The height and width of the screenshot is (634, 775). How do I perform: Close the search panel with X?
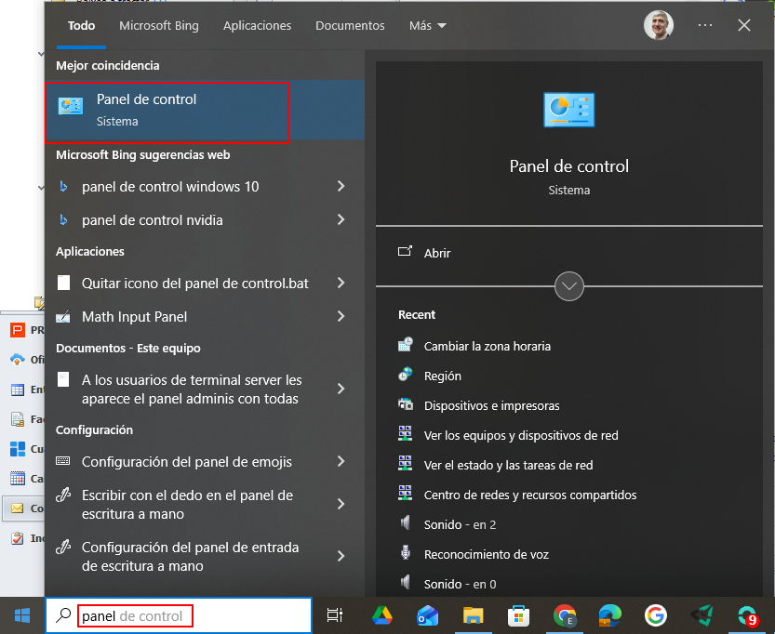(x=744, y=25)
